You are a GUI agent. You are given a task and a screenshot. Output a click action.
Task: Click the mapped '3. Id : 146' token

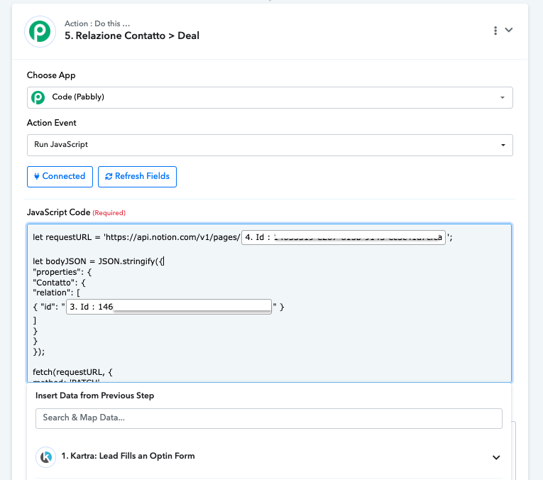[169, 307]
